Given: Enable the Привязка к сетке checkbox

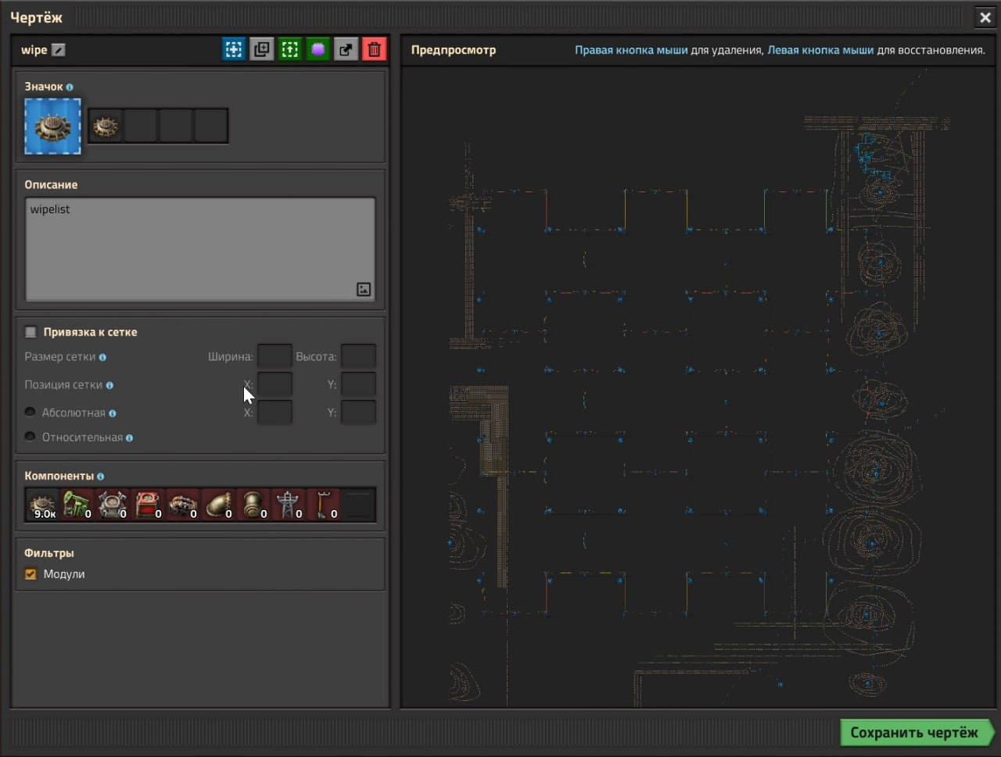Looking at the screenshot, I should coord(30,332).
